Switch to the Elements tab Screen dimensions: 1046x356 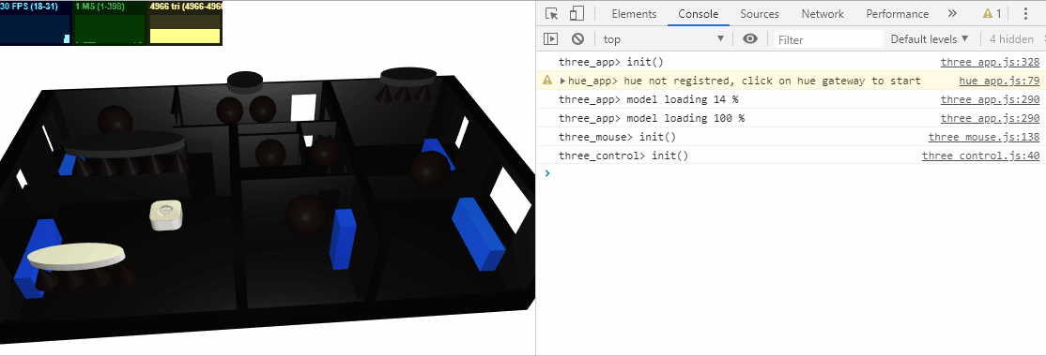(634, 14)
